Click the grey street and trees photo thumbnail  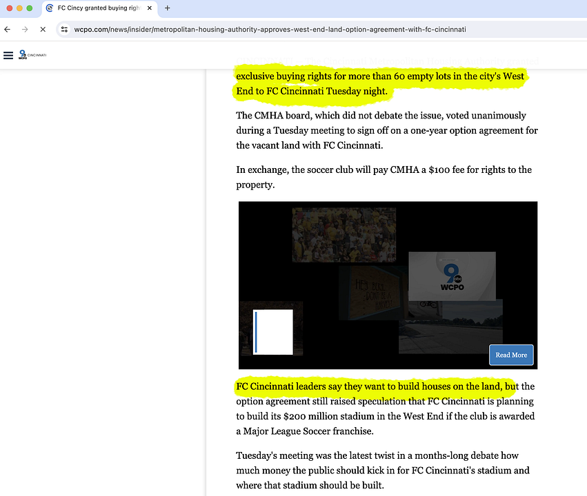point(450,327)
